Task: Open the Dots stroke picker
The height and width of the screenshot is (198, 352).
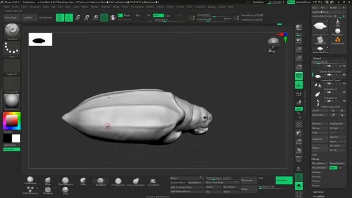Action: click(12, 50)
